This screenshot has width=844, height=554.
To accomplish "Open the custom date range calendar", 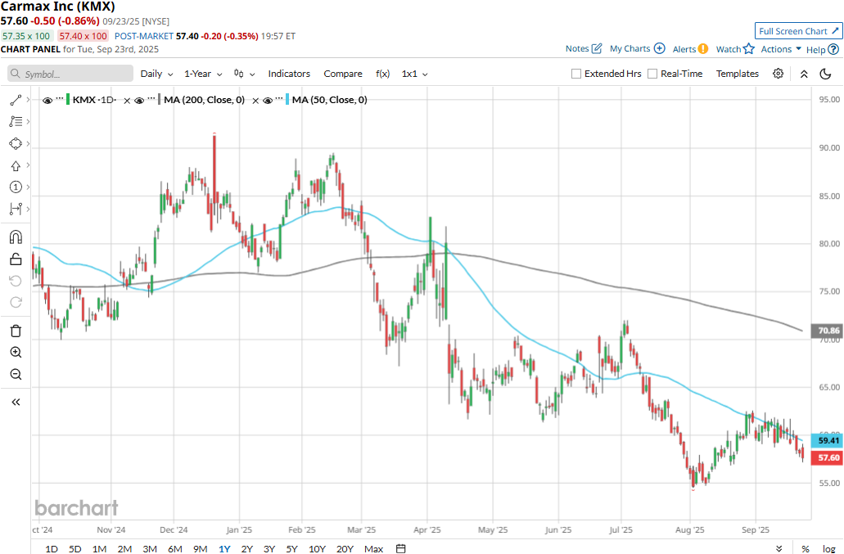I will [x=400, y=548].
